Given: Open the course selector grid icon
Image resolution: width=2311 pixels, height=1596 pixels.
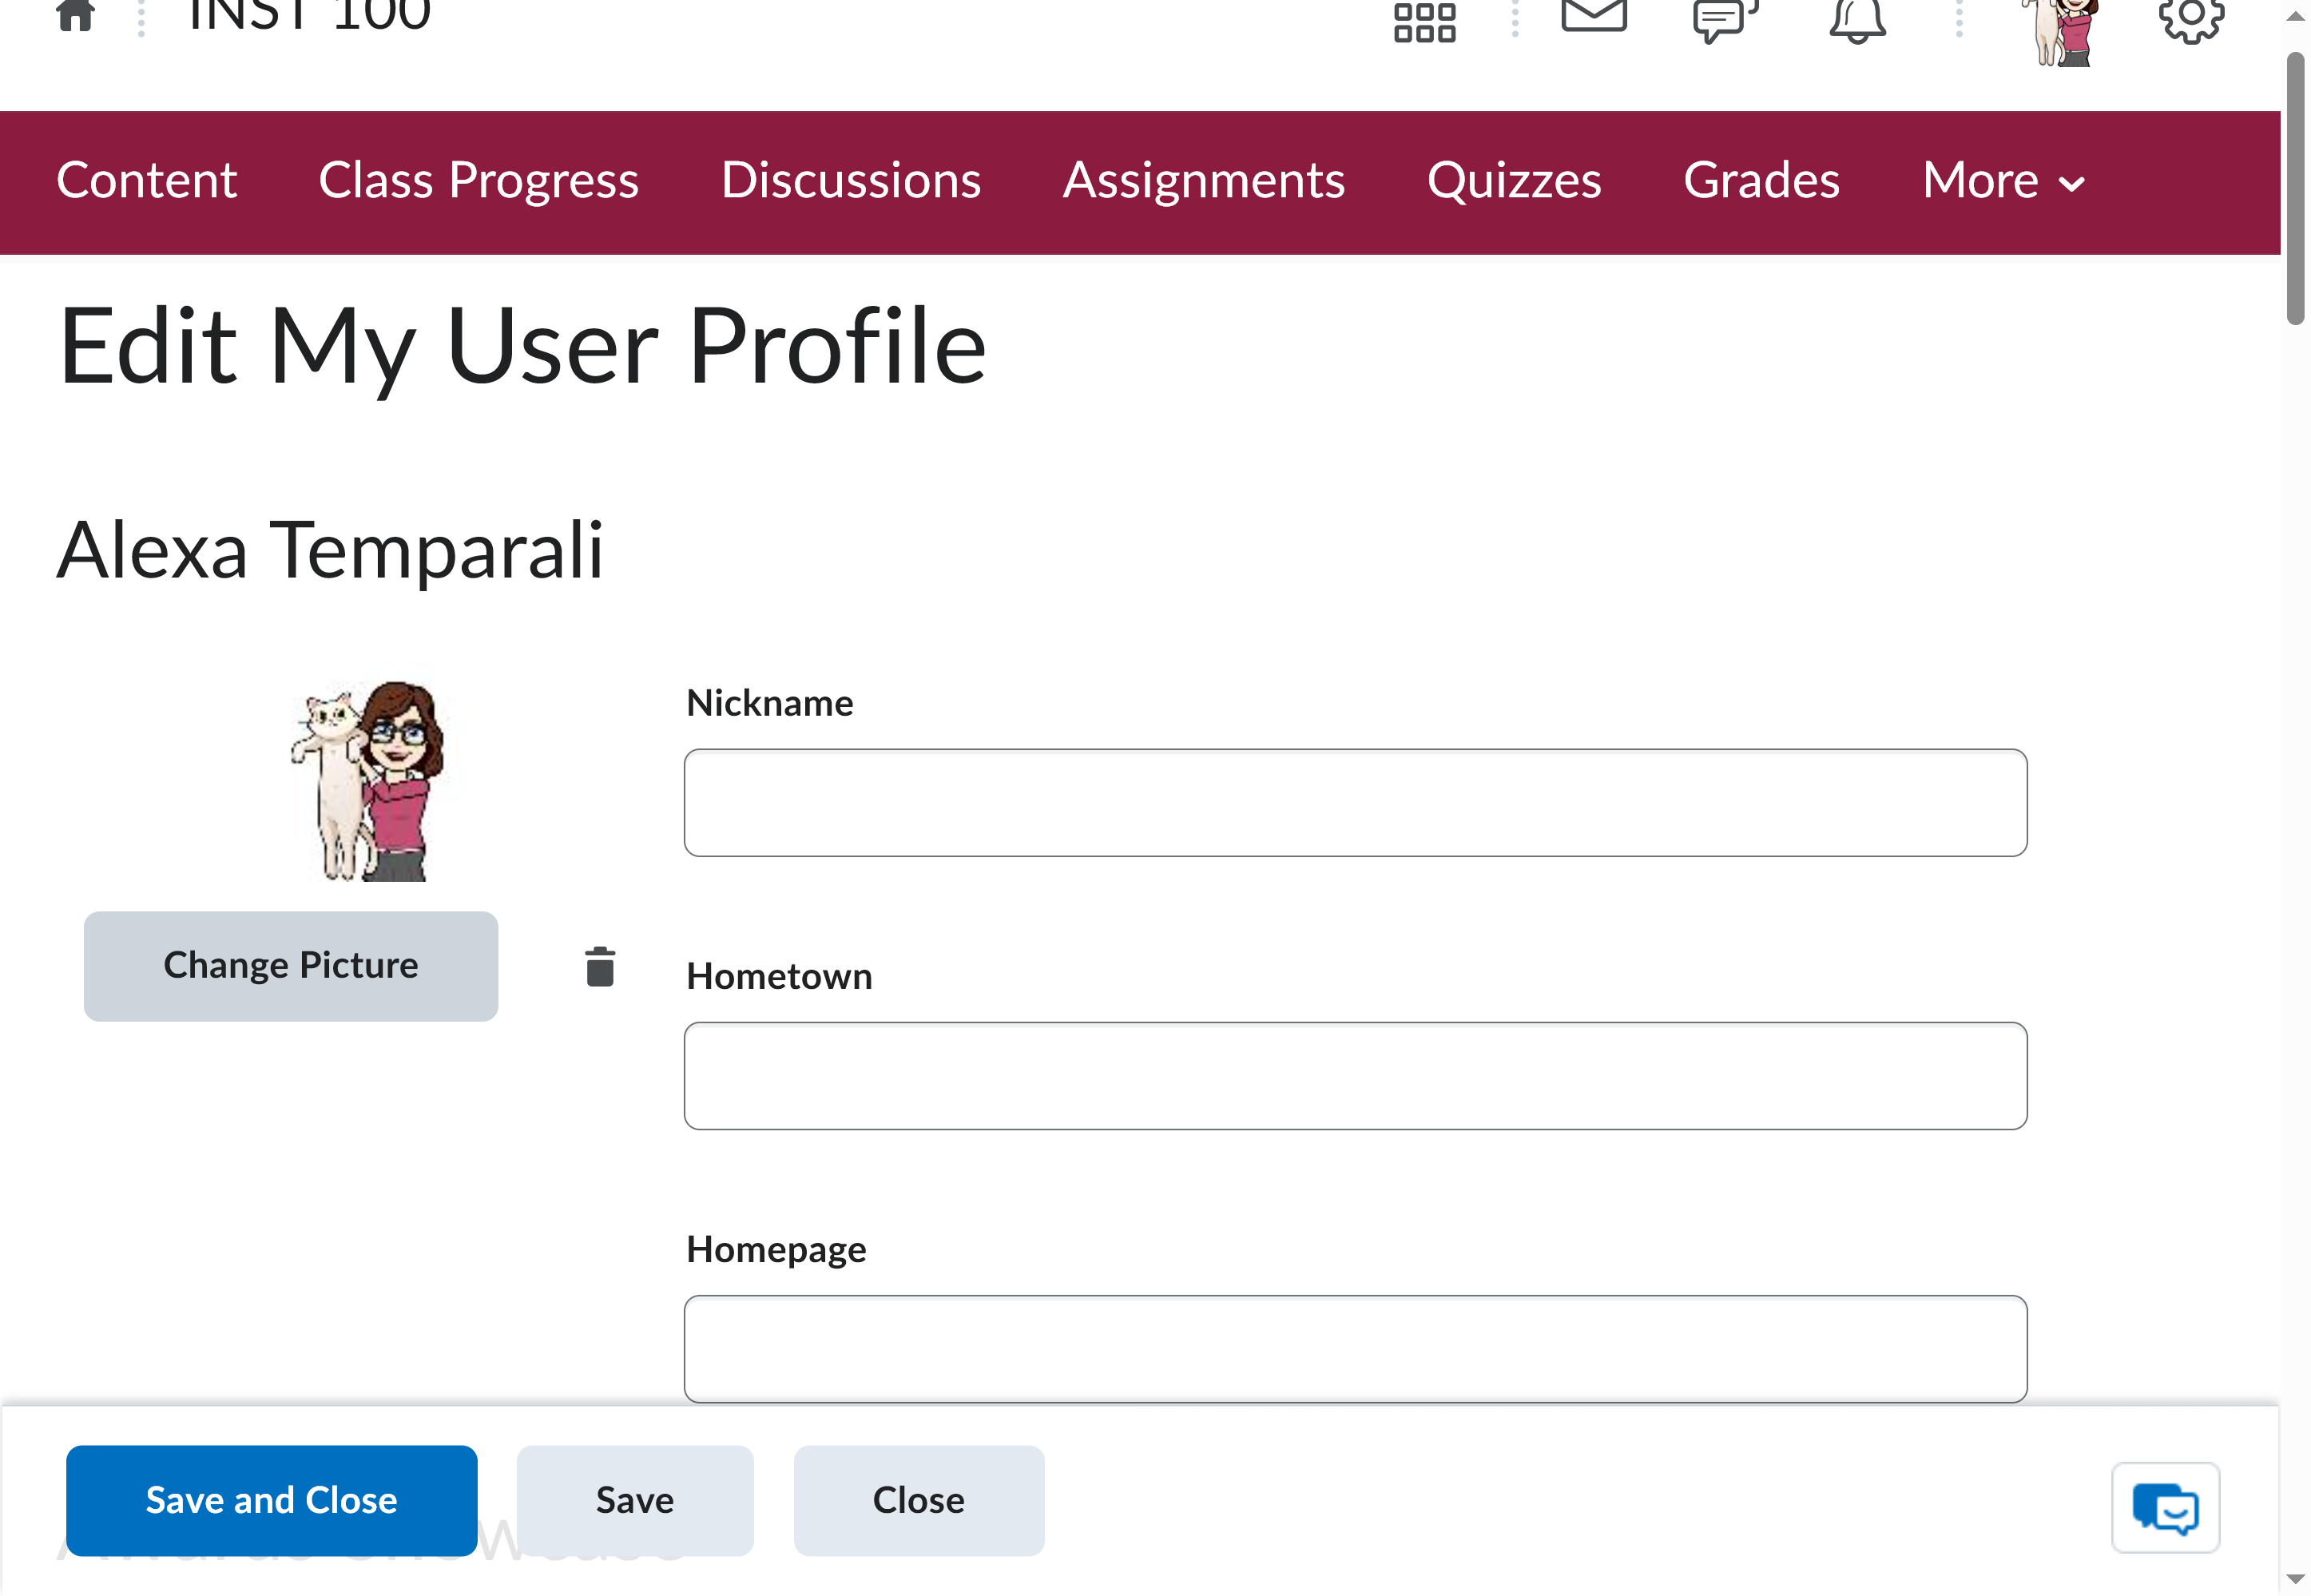Looking at the screenshot, I should [x=1425, y=21].
